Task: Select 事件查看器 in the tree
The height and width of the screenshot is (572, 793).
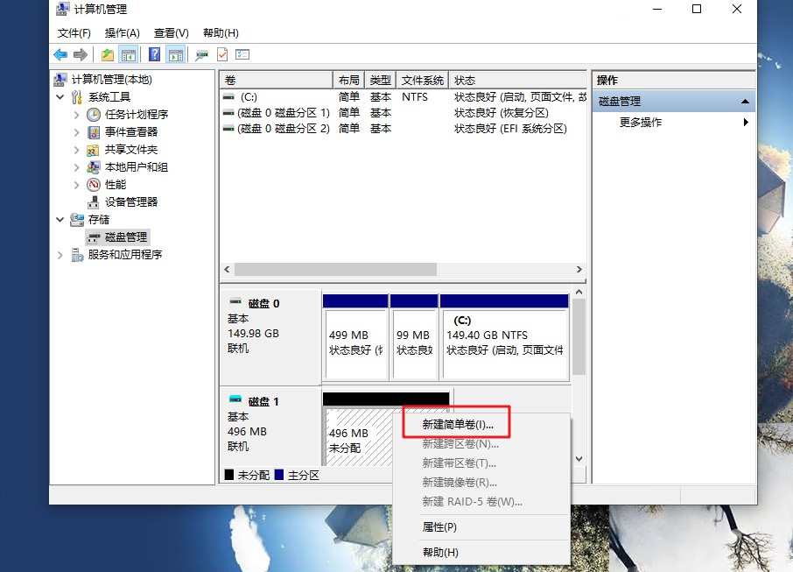Action: [x=131, y=132]
